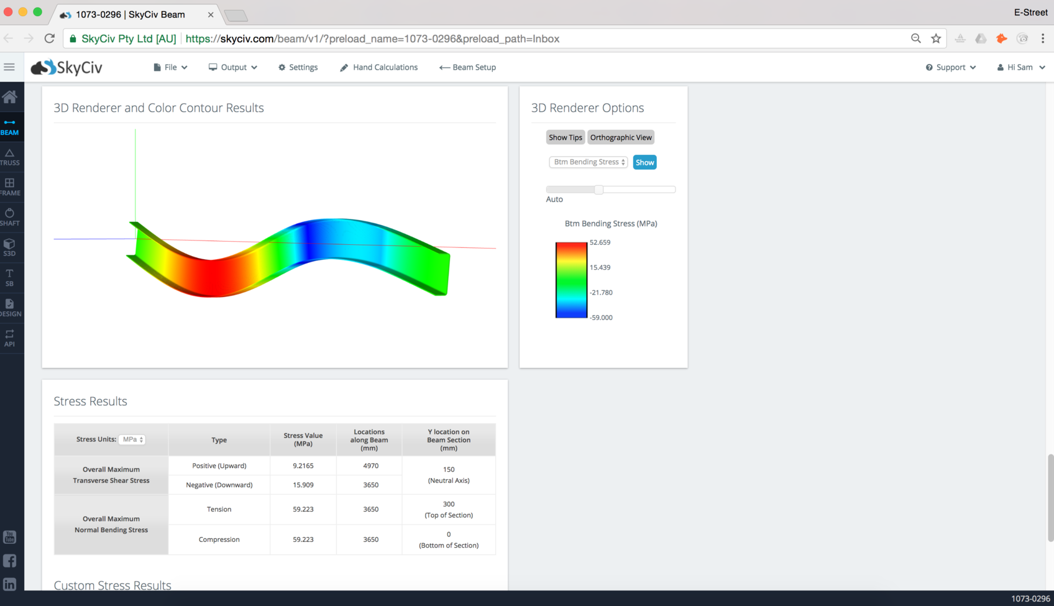The width and height of the screenshot is (1054, 606).
Task: Toggle the hamburger navigation menu
Action: click(9, 67)
